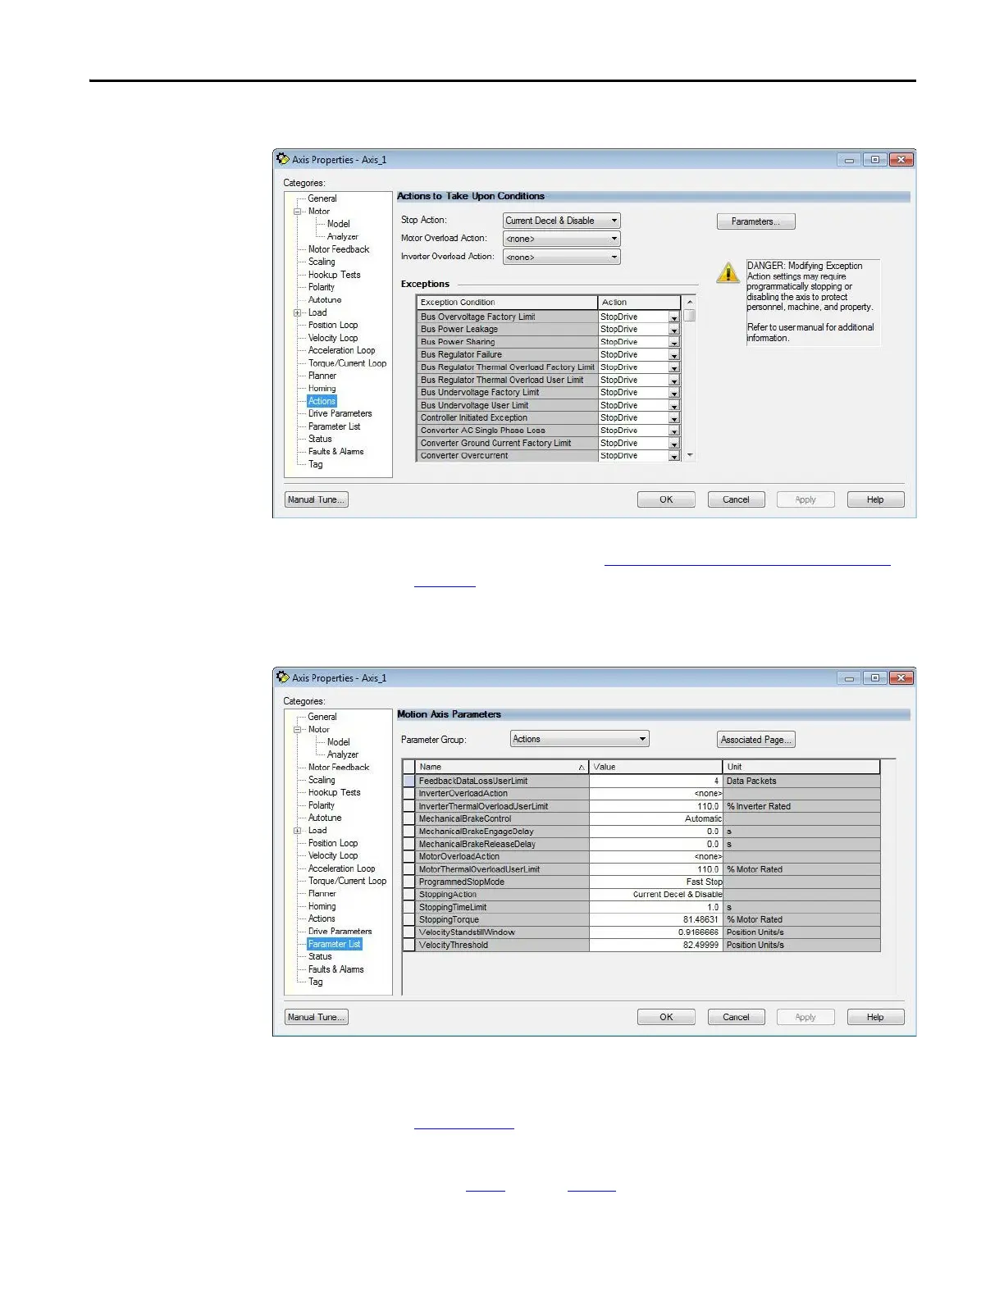Click Manual Tune... in the upper window

pyautogui.click(x=317, y=499)
